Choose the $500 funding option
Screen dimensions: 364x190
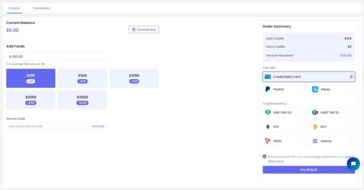click(x=83, y=78)
